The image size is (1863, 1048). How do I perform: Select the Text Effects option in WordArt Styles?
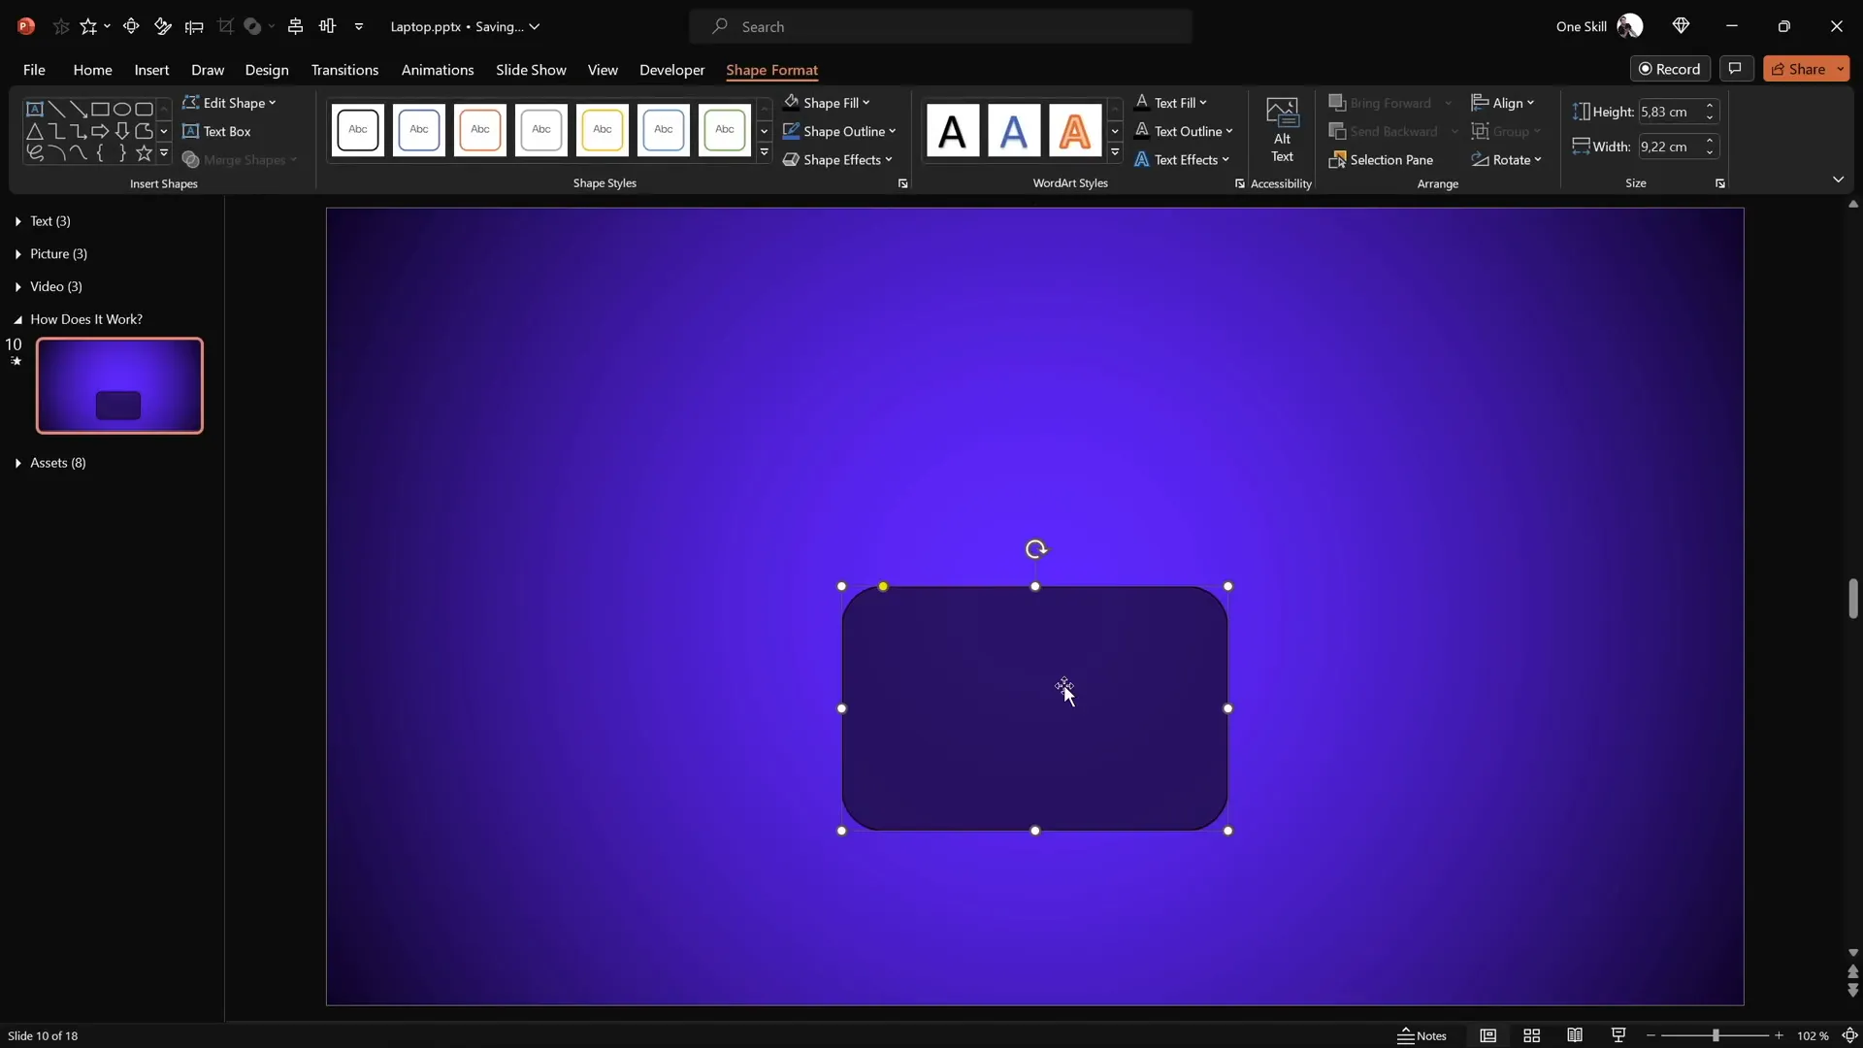1182,159
